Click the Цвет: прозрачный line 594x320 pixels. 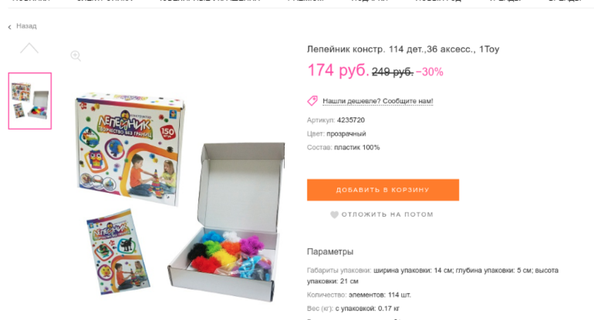click(336, 133)
